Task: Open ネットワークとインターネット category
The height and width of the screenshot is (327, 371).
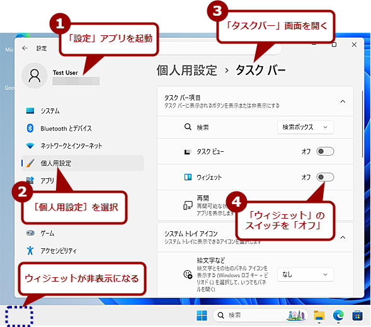Action: pyautogui.click(x=71, y=146)
